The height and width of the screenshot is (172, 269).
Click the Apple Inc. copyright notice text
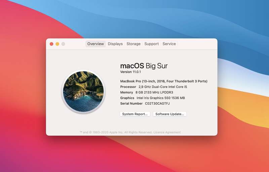tap(116, 132)
